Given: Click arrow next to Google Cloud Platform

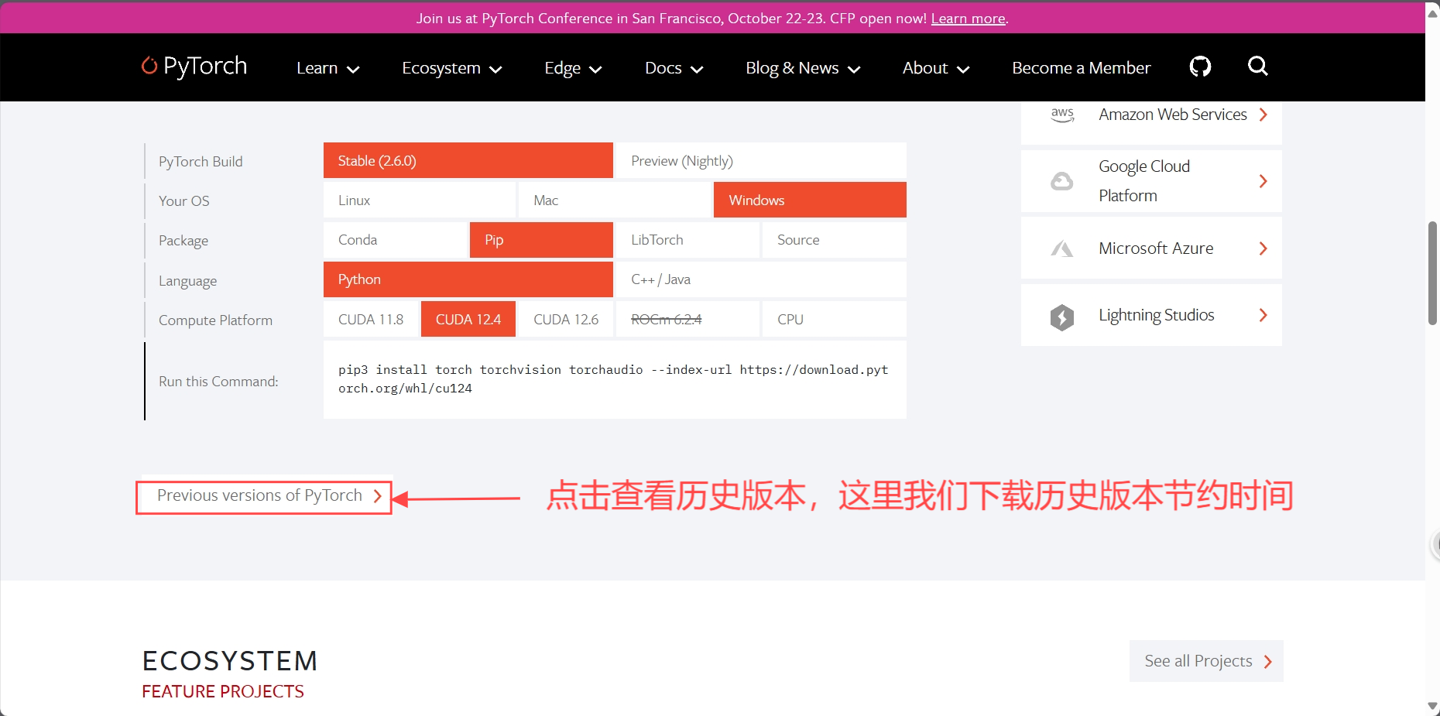Looking at the screenshot, I should (1263, 181).
